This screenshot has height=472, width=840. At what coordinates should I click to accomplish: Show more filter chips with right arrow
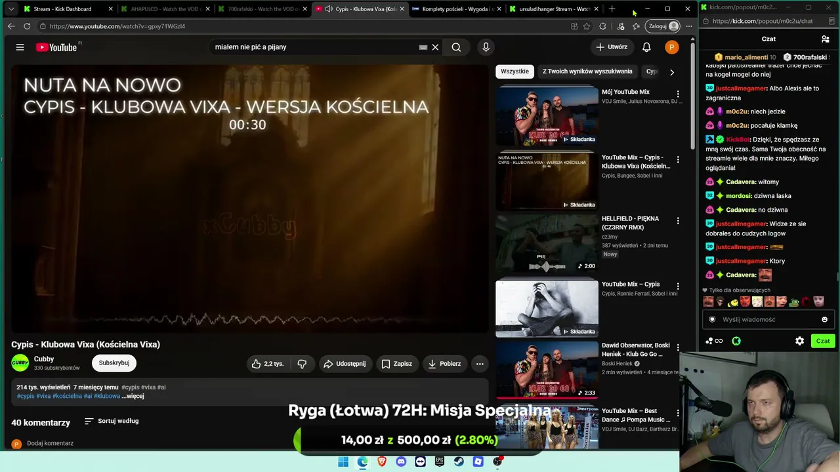(671, 72)
